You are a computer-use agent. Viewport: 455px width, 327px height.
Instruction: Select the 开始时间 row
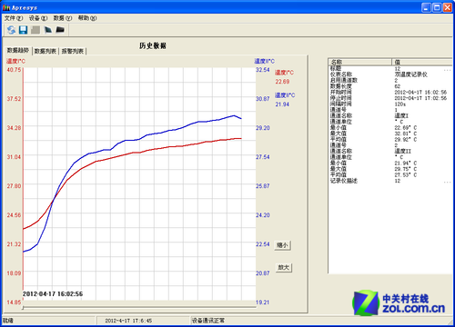tap(390, 92)
